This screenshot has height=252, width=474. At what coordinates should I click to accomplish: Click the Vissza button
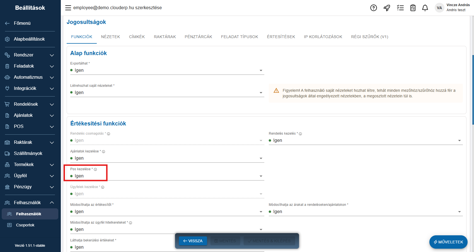pyautogui.click(x=193, y=241)
